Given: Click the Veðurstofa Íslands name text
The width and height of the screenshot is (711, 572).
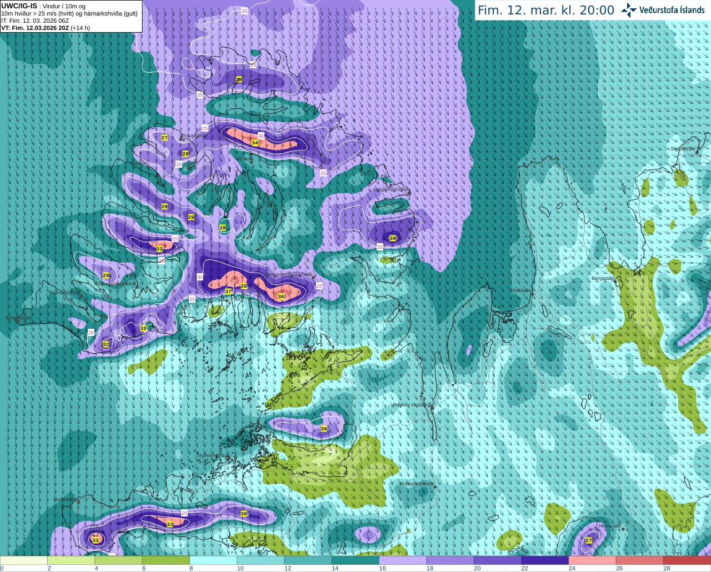Looking at the screenshot, I should (672, 10).
